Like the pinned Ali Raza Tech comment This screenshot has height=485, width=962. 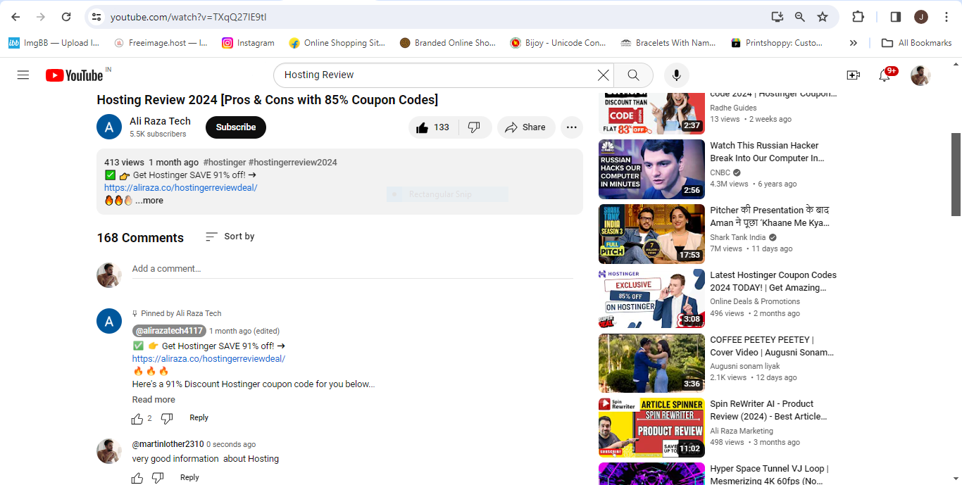tap(137, 419)
